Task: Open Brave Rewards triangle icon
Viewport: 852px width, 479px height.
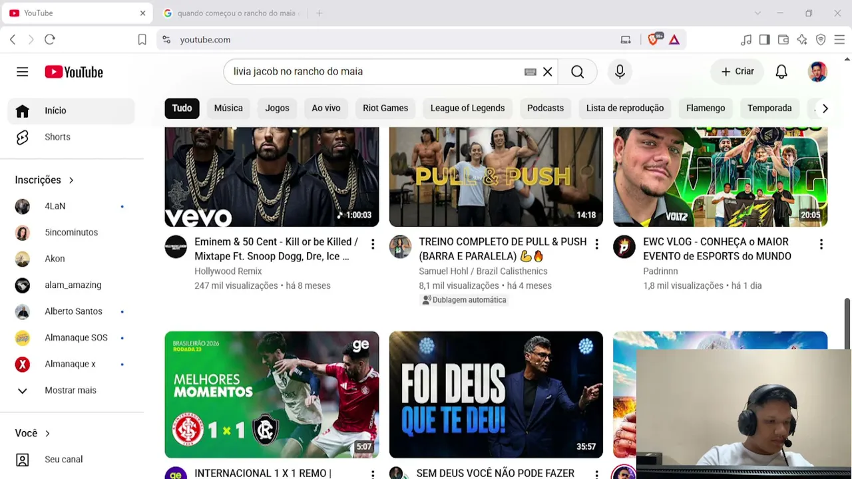Action: [x=674, y=40]
